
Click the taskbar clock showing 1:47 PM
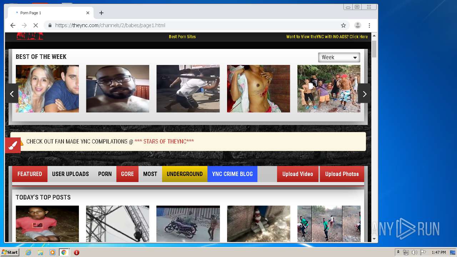(x=438, y=252)
